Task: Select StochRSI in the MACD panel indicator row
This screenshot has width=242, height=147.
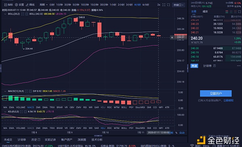Action: (x=140, y=108)
